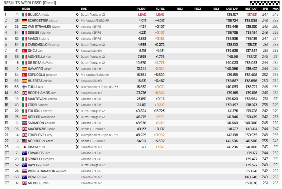Click the LAST LAP column header
This screenshot has height=189, width=282.
232,9
